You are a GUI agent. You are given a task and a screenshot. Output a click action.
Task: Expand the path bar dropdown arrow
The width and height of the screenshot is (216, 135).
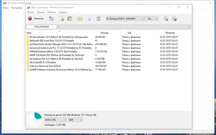pos(189,27)
